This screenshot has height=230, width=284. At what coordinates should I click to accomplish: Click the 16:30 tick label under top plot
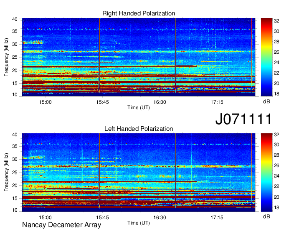coord(160,102)
